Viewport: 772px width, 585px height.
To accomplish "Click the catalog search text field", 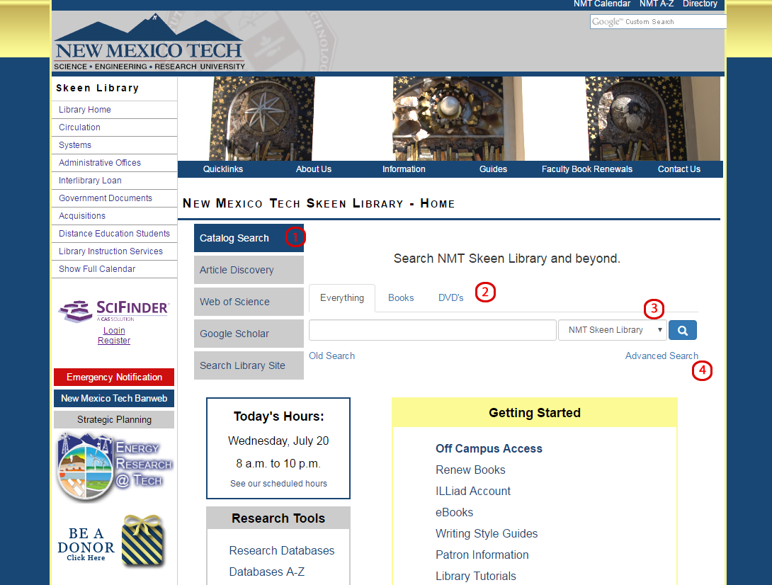I will point(432,330).
